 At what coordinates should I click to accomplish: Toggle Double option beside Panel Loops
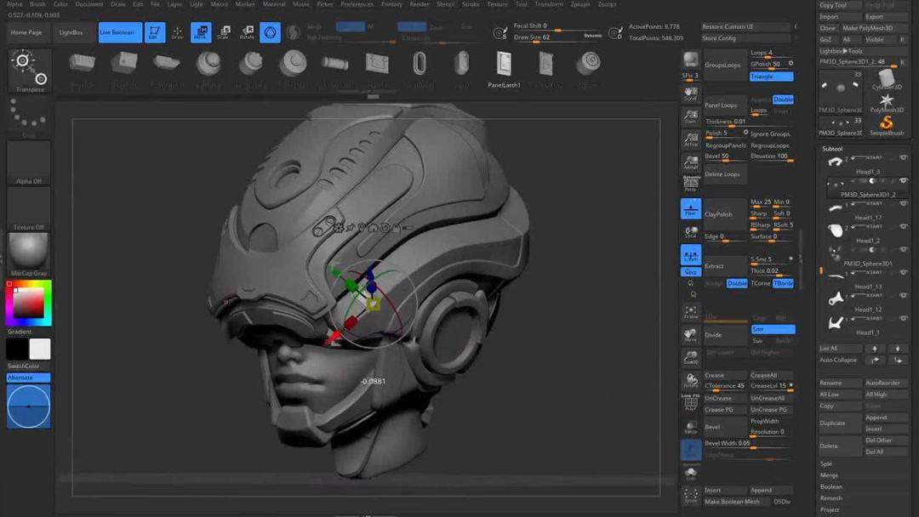(x=783, y=99)
